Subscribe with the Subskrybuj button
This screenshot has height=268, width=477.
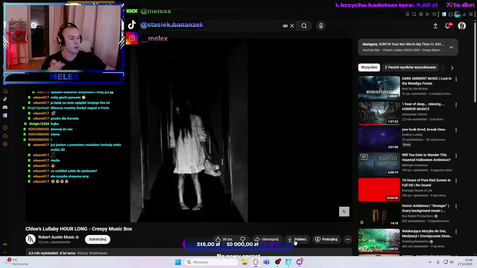98,239
